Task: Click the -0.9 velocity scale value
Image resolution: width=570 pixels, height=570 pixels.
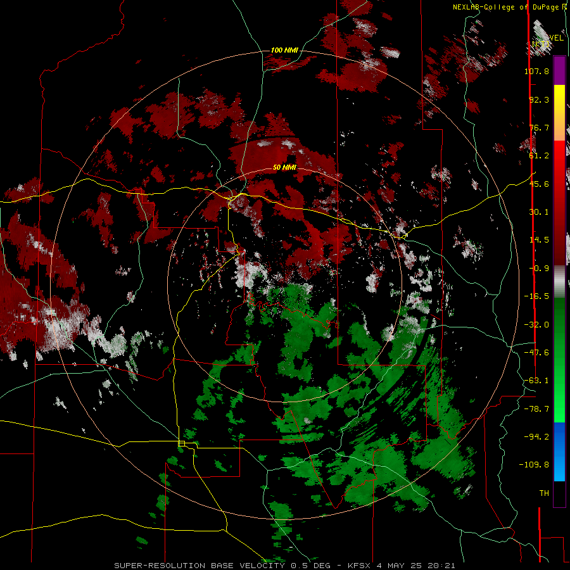Action: point(539,269)
